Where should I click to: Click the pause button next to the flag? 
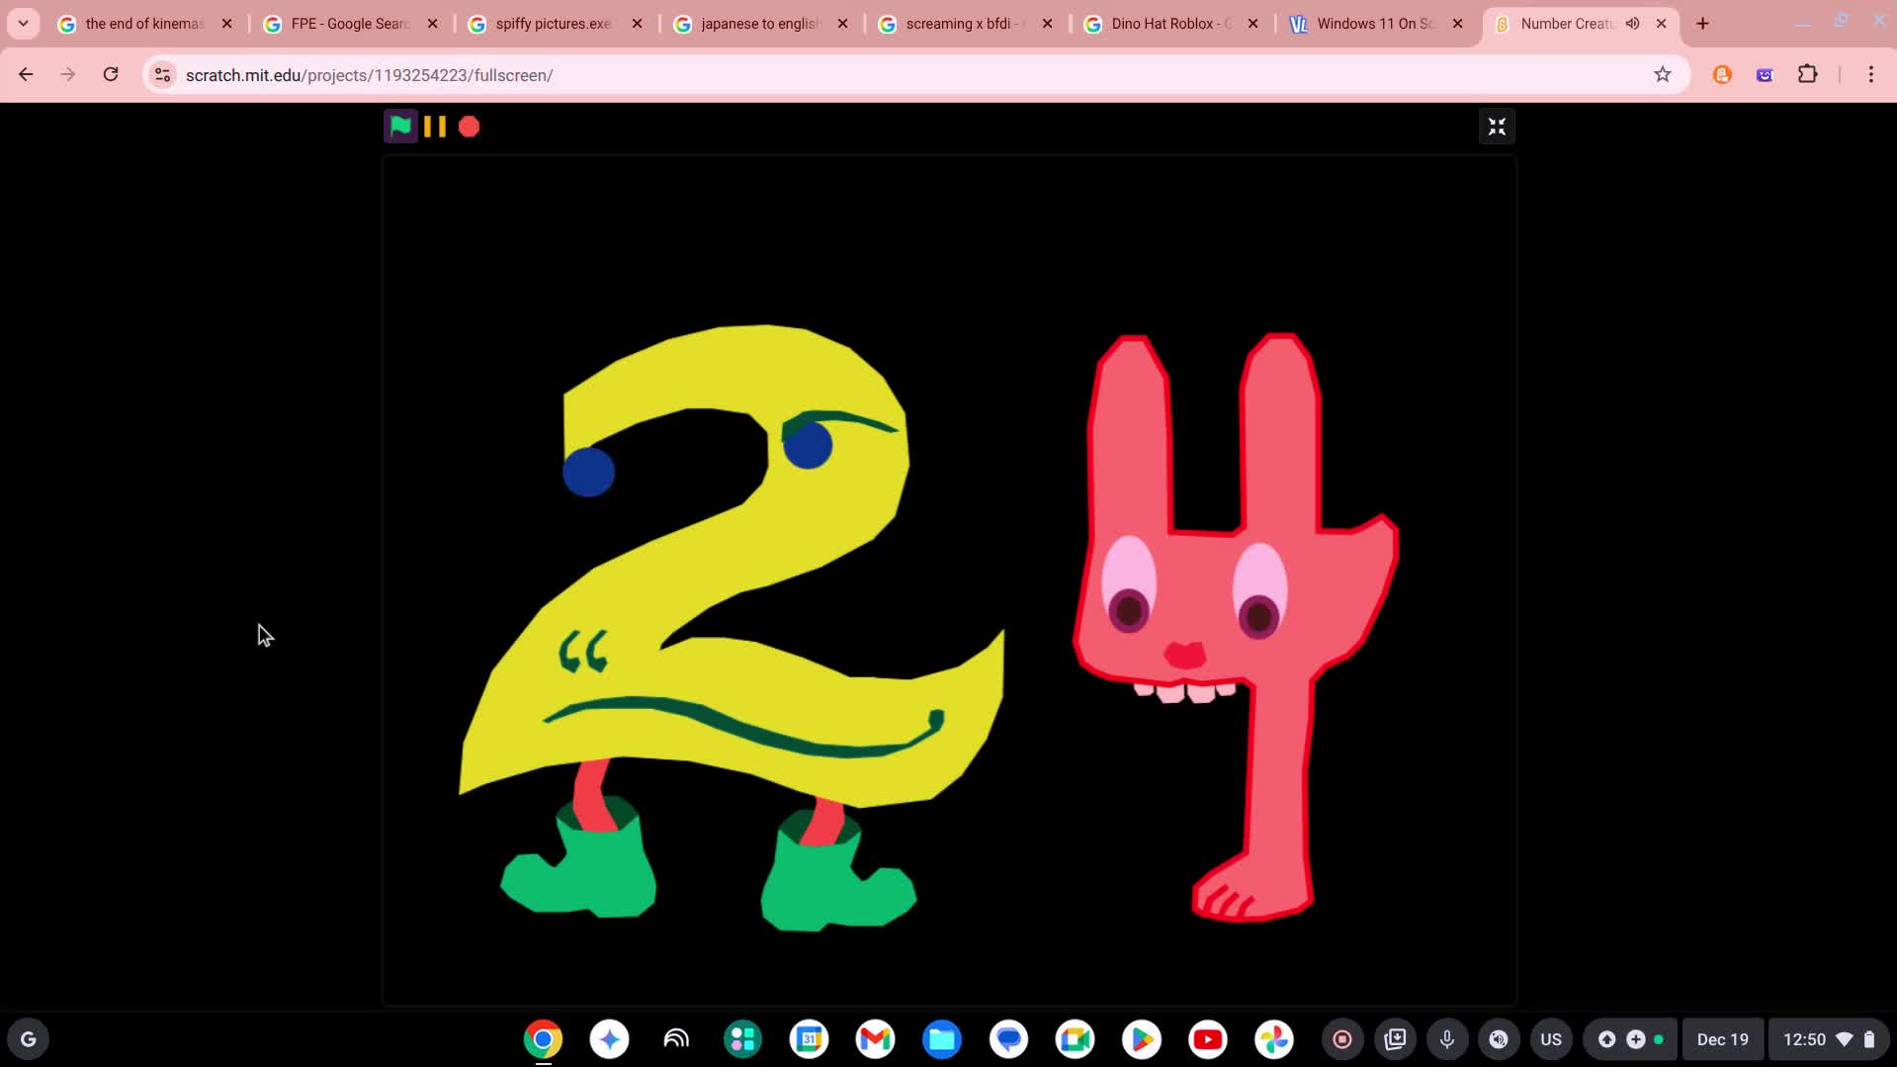(x=433, y=126)
